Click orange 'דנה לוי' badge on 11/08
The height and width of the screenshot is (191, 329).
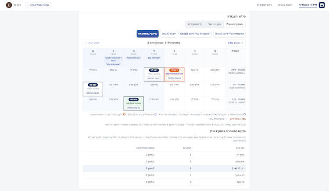click(x=174, y=70)
